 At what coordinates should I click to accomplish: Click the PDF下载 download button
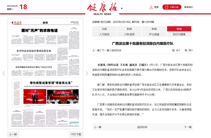(76, 134)
